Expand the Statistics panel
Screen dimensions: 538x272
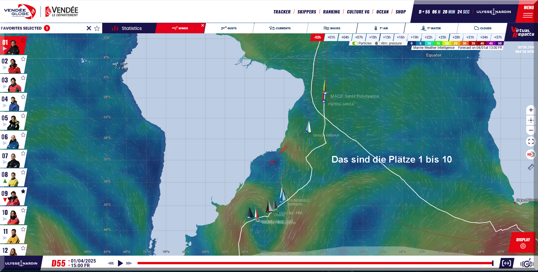pos(129,28)
